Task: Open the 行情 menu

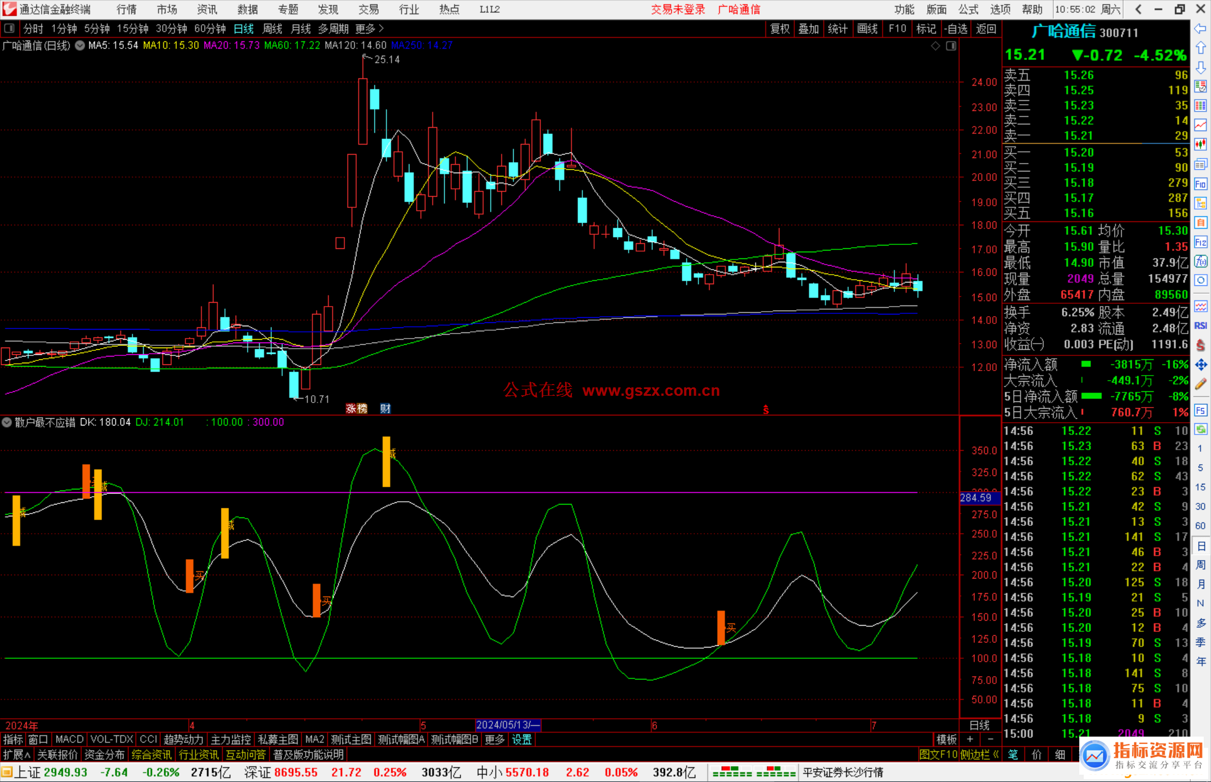Action: tap(127, 9)
